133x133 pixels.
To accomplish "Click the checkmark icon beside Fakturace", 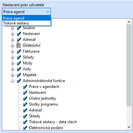I will coord(19,51).
